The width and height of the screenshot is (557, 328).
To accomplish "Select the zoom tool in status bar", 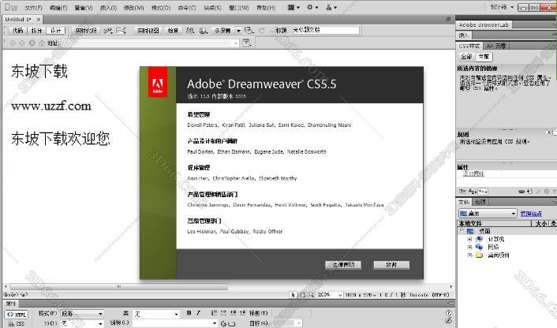I will point(311,295).
